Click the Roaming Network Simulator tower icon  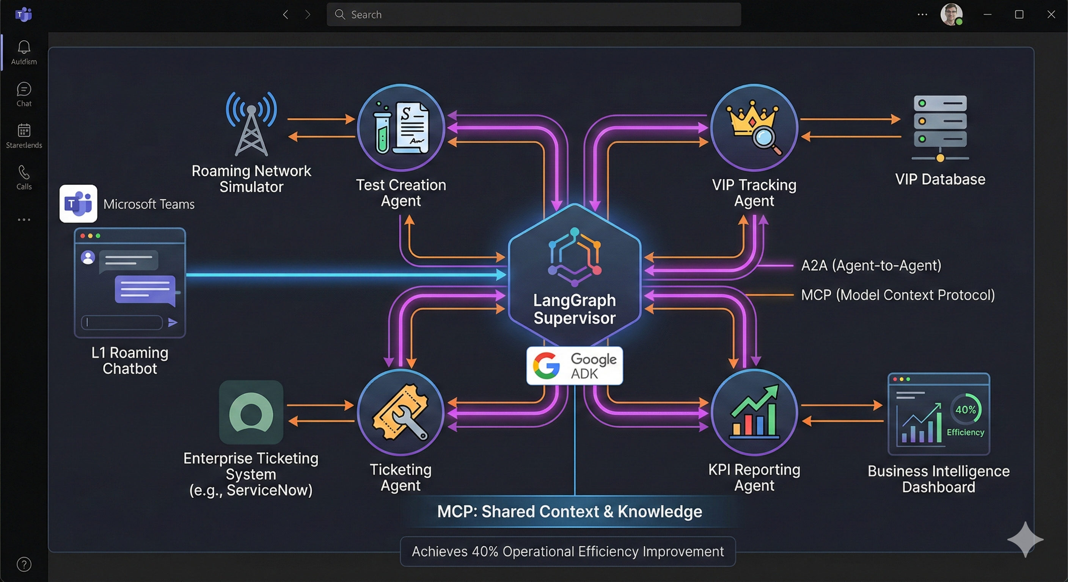click(x=251, y=124)
